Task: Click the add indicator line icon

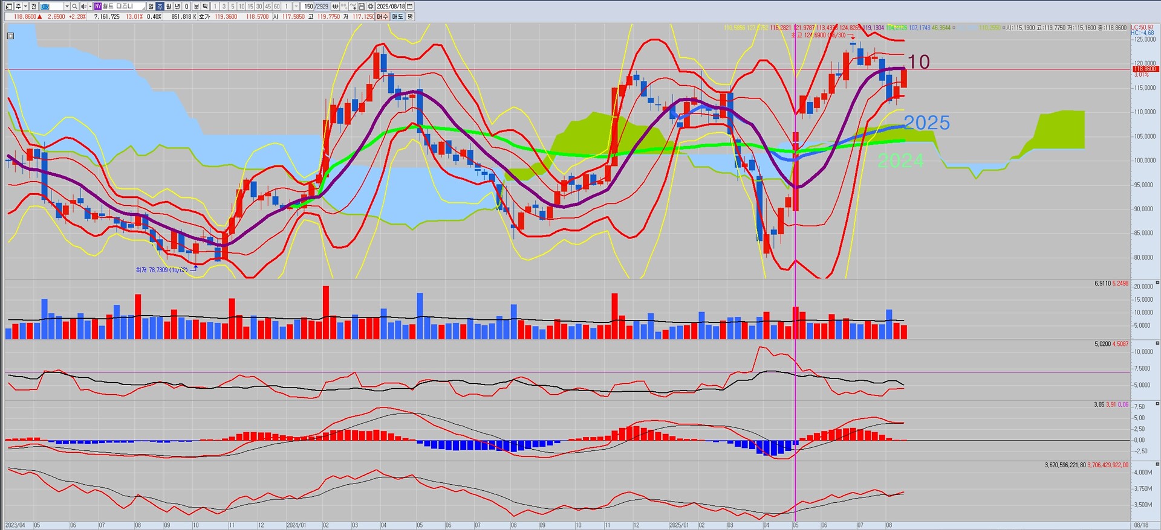Action: (x=353, y=6)
